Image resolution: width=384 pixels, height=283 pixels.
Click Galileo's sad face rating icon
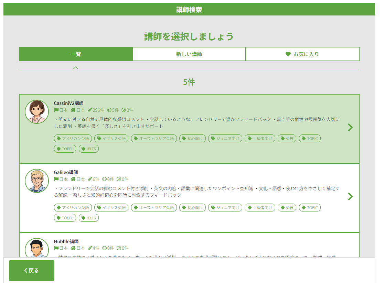coord(119,179)
